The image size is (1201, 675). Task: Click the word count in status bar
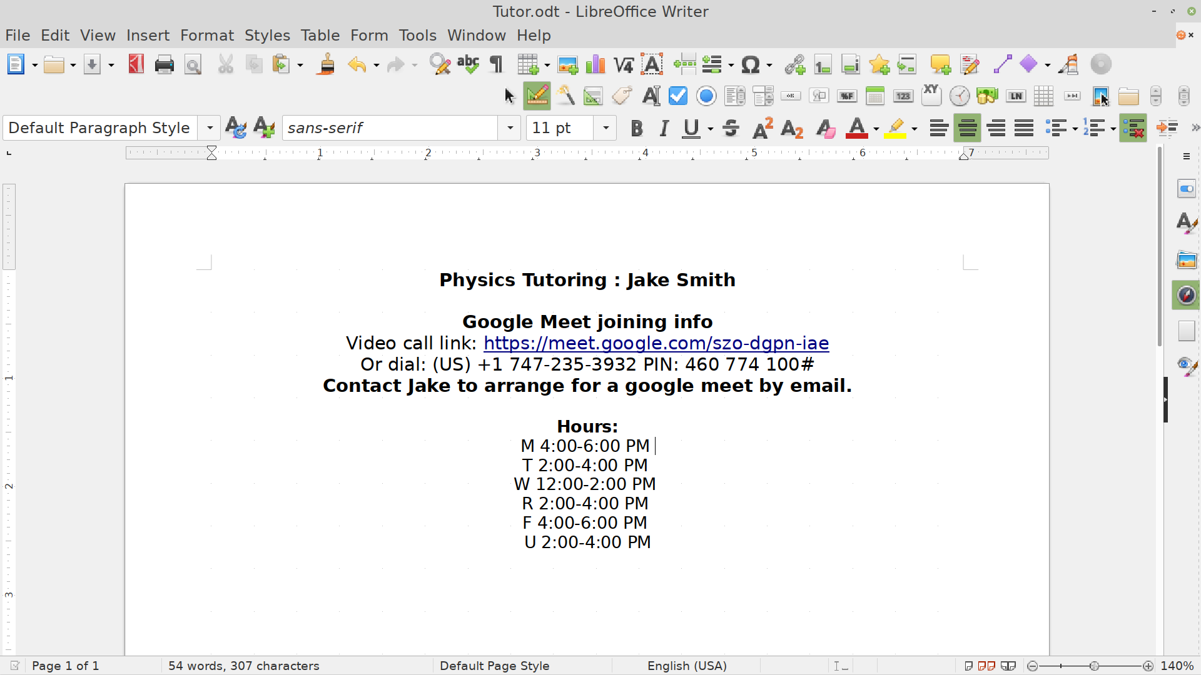[243, 666]
